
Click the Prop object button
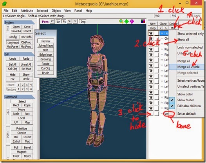pos(153,28)
